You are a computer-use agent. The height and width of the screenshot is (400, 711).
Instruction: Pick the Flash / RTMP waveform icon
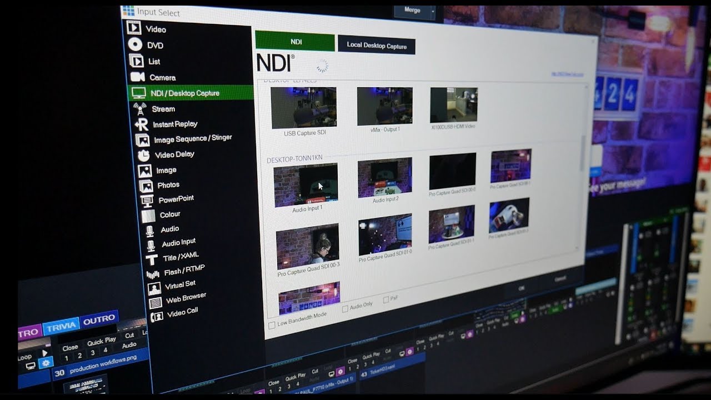coord(153,274)
